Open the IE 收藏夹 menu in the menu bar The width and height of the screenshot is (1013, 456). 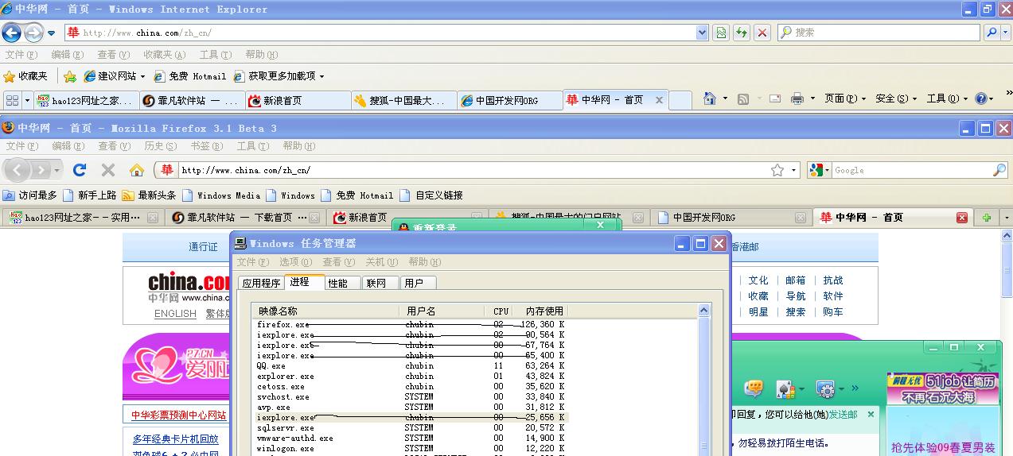pyautogui.click(x=165, y=55)
